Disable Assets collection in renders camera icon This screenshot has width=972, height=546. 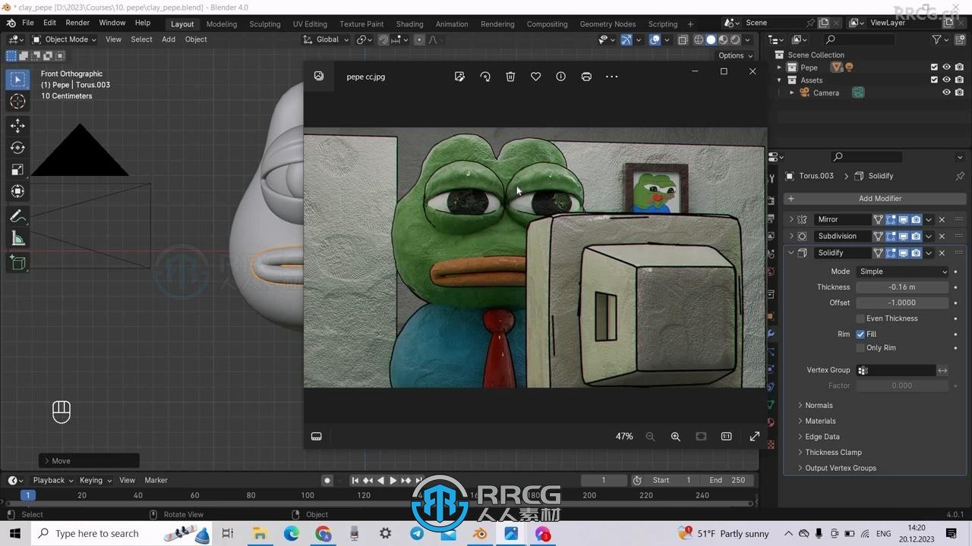tap(960, 80)
